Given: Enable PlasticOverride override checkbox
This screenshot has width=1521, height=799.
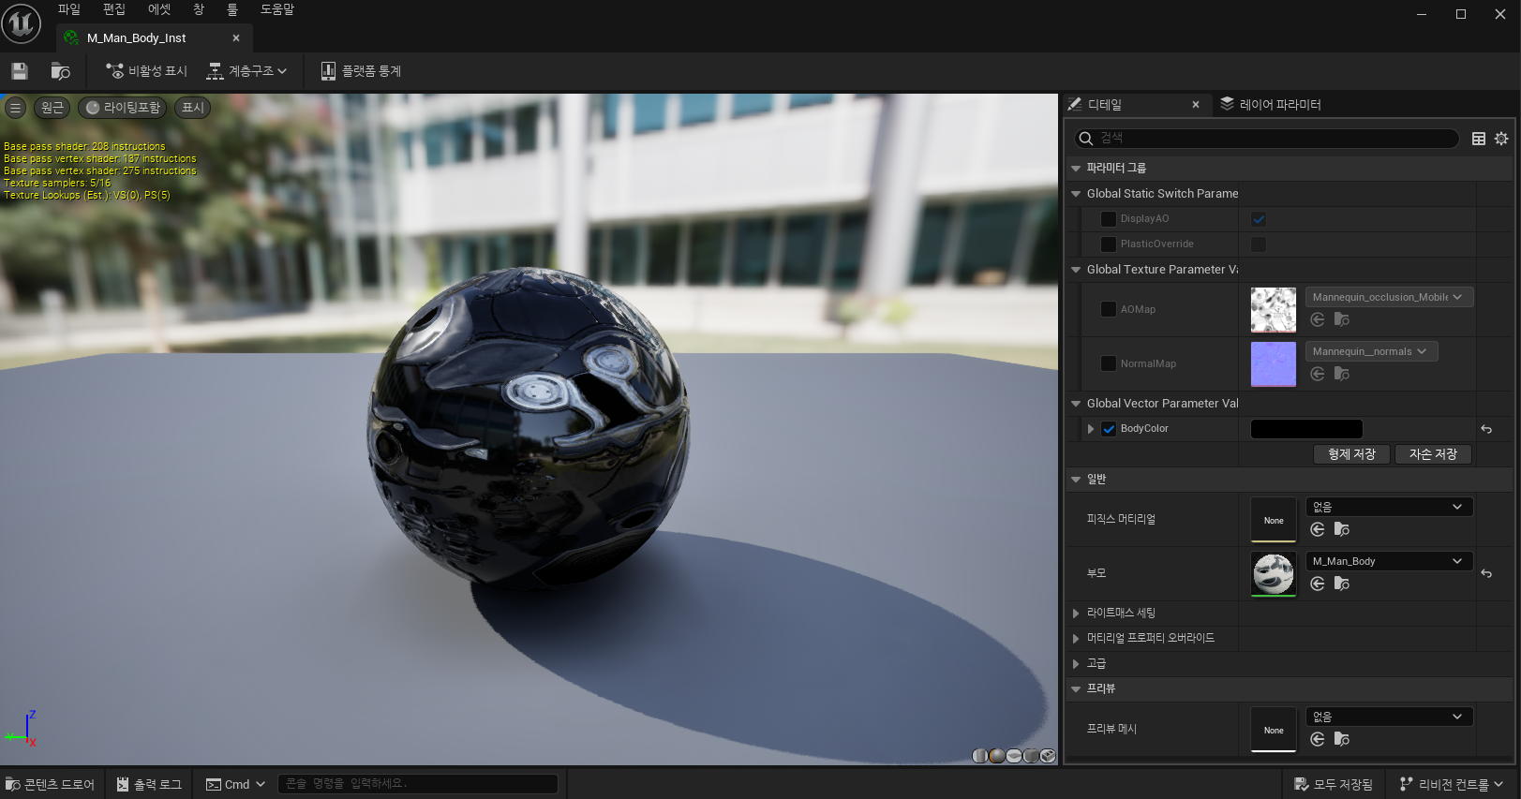Looking at the screenshot, I should tap(1109, 244).
